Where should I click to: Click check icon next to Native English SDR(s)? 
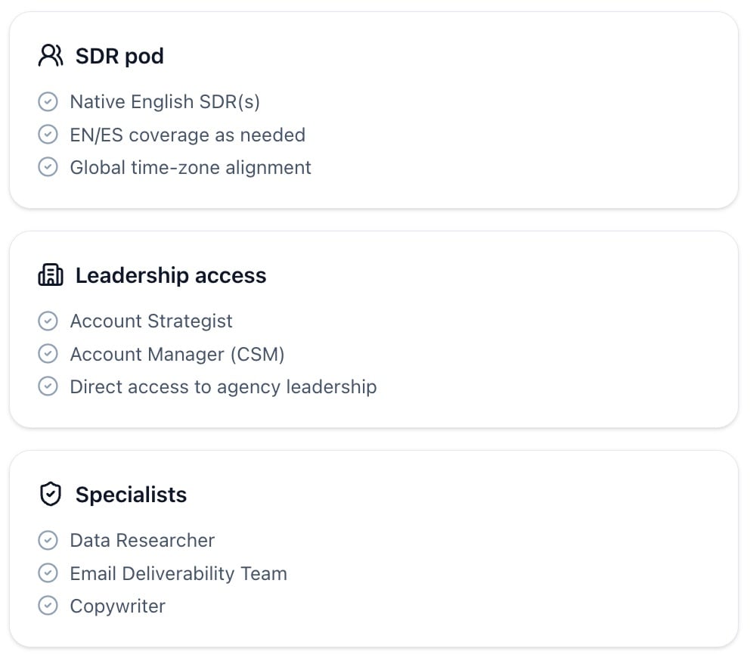[48, 101]
